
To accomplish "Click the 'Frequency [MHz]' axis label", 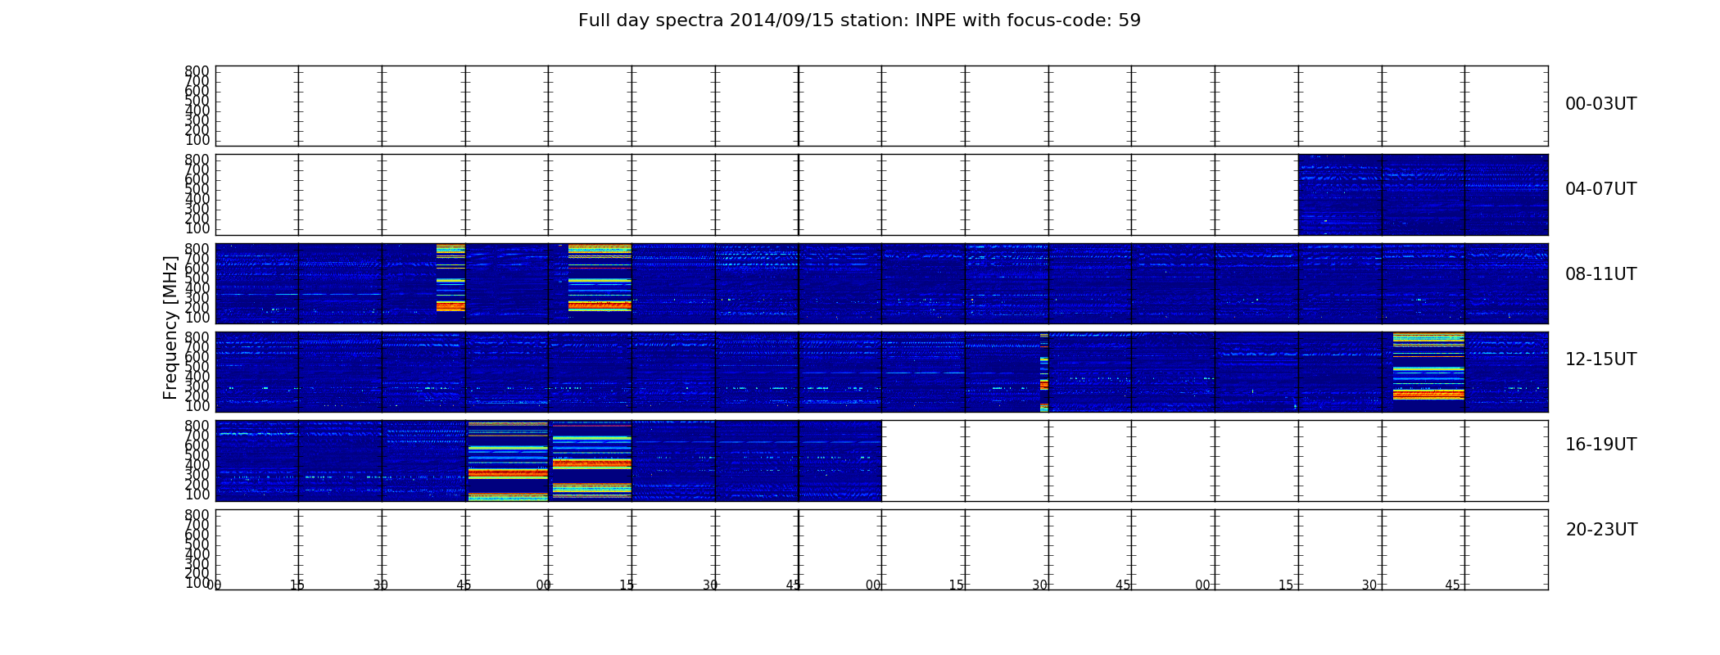I will click(170, 327).
